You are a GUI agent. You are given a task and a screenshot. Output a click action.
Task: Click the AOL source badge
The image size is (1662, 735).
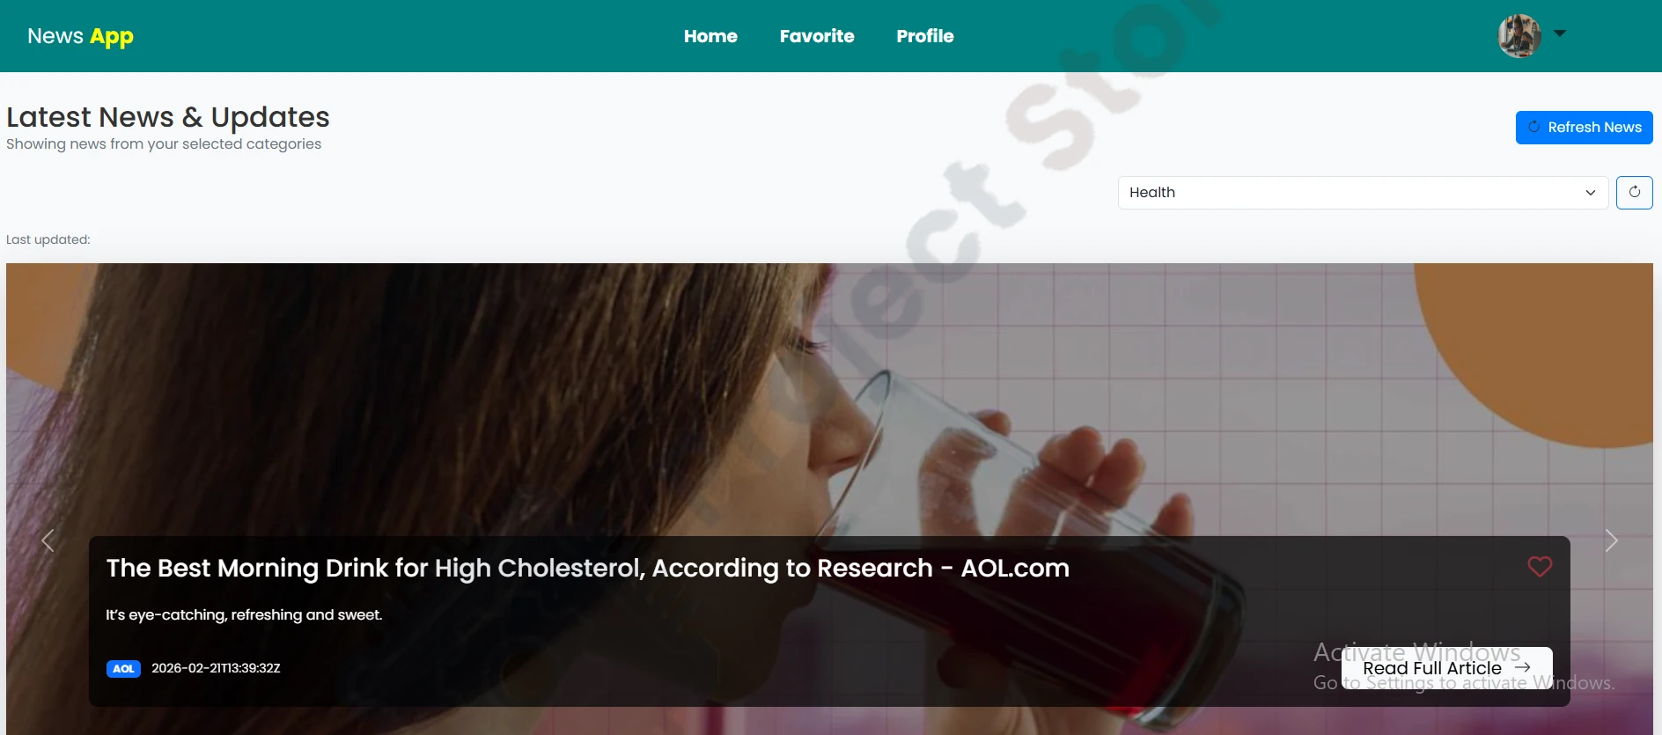point(123,669)
